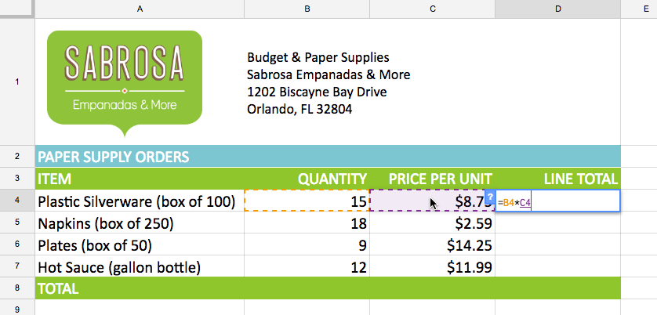Image resolution: width=657 pixels, height=315 pixels.
Task: Select the empty line total cell for Hot Sauce
Action: 557,267
